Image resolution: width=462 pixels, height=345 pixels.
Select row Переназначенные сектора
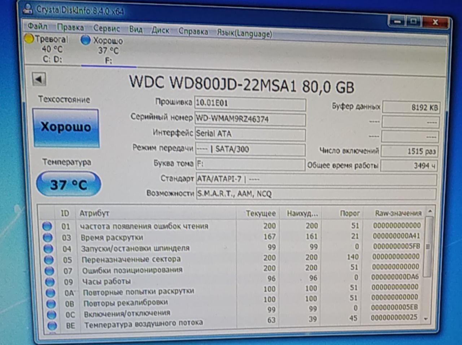pos(232,258)
